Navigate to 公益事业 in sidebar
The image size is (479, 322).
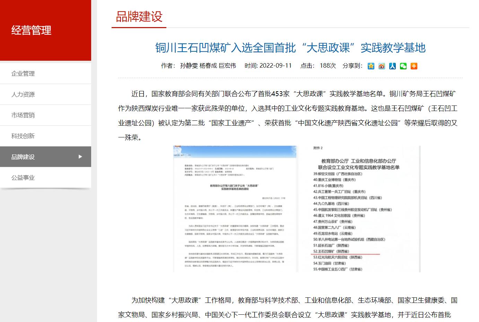[23, 178]
